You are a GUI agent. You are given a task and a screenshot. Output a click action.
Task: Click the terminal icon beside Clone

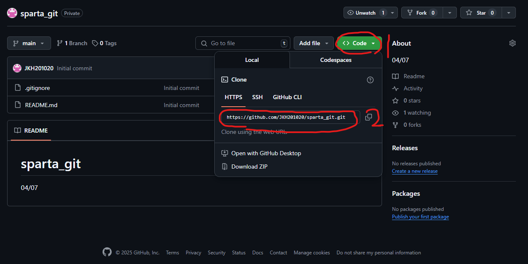pos(225,79)
